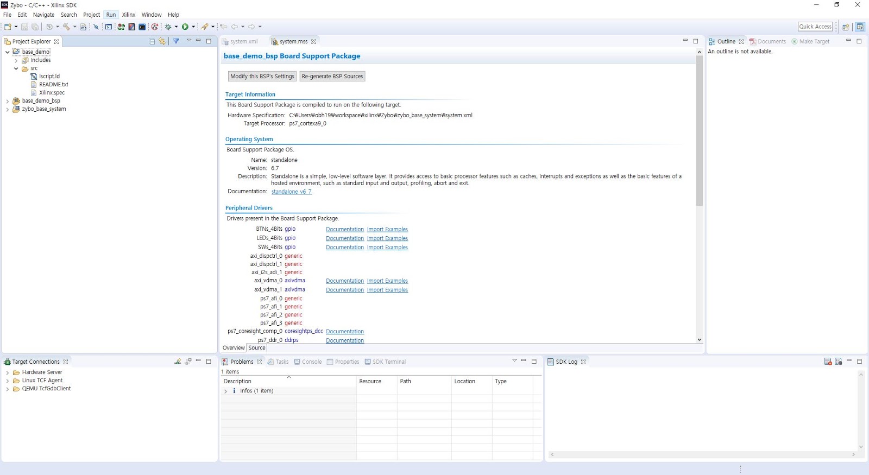Image resolution: width=869 pixels, height=475 pixels.
Task: Click the Save All toolbar icon
Action: click(x=35, y=27)
